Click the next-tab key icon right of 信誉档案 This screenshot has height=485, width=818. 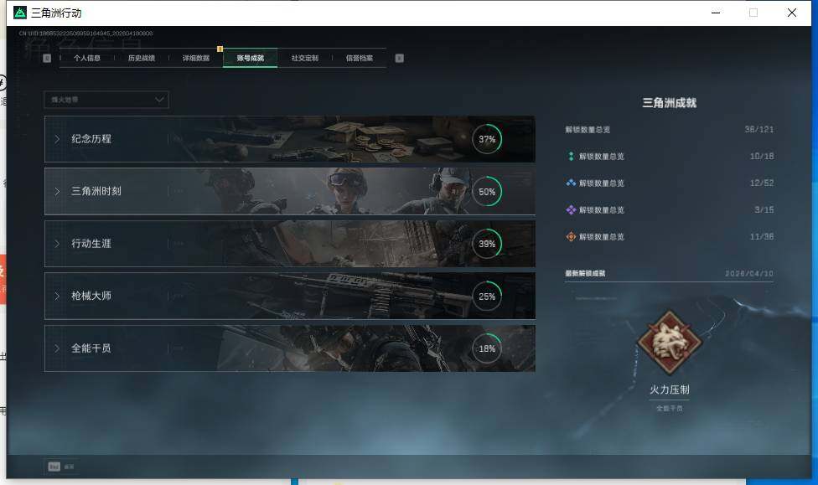[x=399, y=58]
